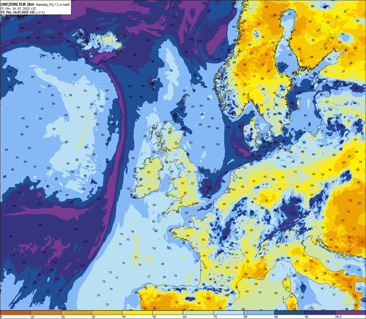Click the "99.9" tick label on the legend

pyautogui.click(x=338, y=317)
